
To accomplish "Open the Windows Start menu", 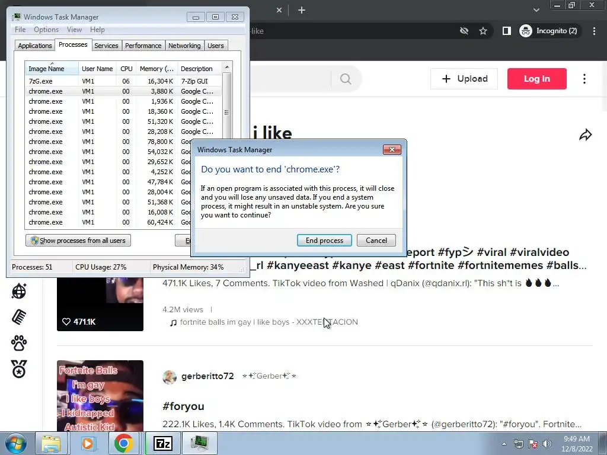I will coord(15,443).
